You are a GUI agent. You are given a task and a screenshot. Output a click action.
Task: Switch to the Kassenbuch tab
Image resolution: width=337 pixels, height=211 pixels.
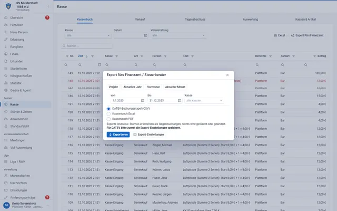pyautogui.click(x=85, y=20)
